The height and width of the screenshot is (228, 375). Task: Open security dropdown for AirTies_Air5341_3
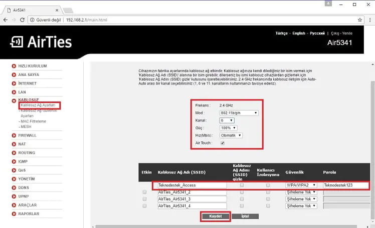(x=301, y=199)
